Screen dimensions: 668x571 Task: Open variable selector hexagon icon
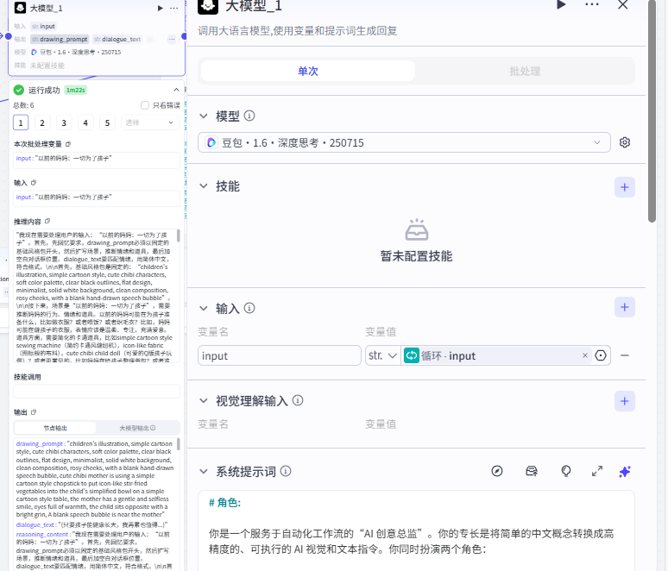point(601,355)
